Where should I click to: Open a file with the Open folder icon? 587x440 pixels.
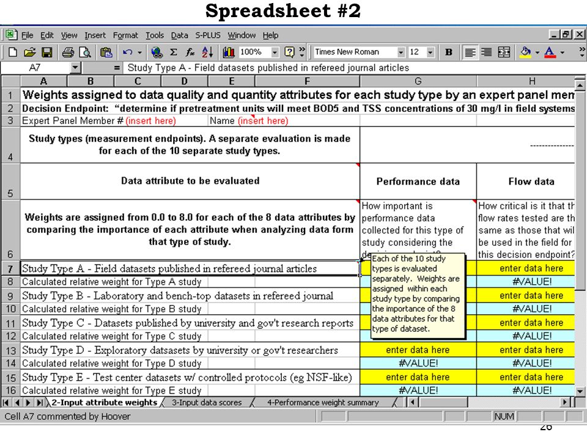[29, 52]
